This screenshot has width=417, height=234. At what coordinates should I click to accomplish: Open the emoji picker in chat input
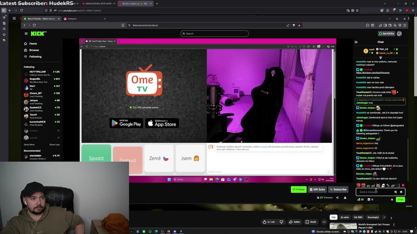pyautogui.click(x=401, y=192)
